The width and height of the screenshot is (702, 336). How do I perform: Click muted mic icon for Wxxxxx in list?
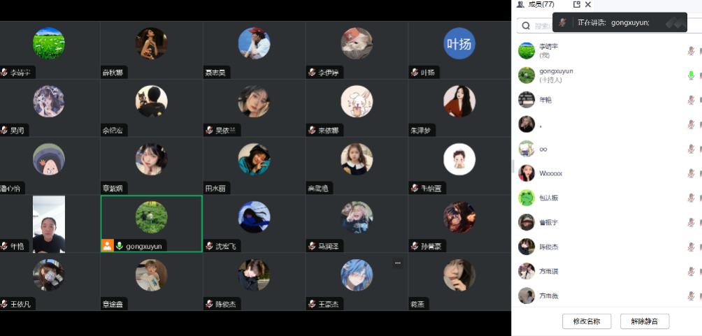(691, 173)
